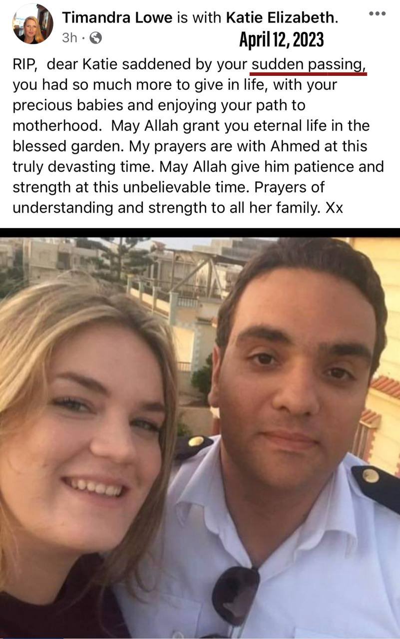The width and height of the screenshot is (400, 639).
Task: Click the closing "Xx" in the post text
Action: (334, 208)
